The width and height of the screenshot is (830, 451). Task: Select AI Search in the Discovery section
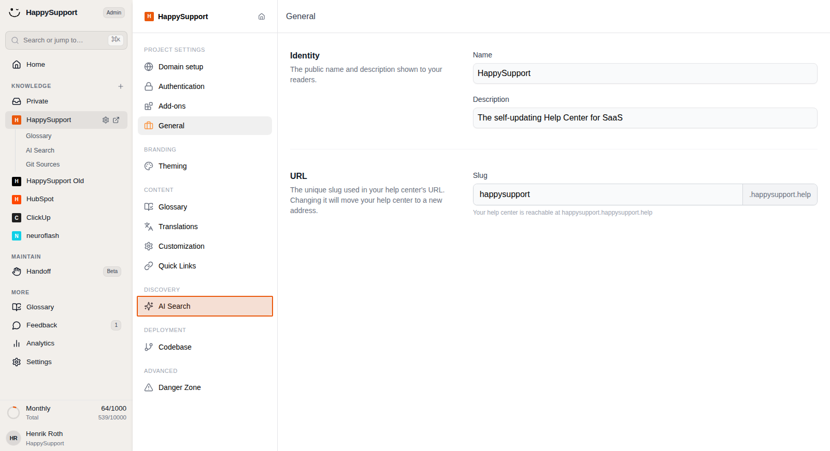point(205,306)
